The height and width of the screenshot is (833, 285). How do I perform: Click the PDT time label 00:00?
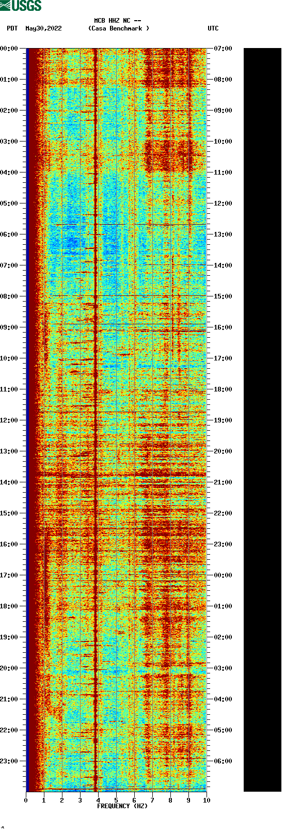tap(9, 49)
